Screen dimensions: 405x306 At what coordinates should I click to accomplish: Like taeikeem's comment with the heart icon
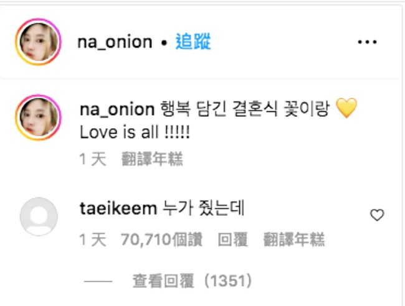tap(377, 215)
